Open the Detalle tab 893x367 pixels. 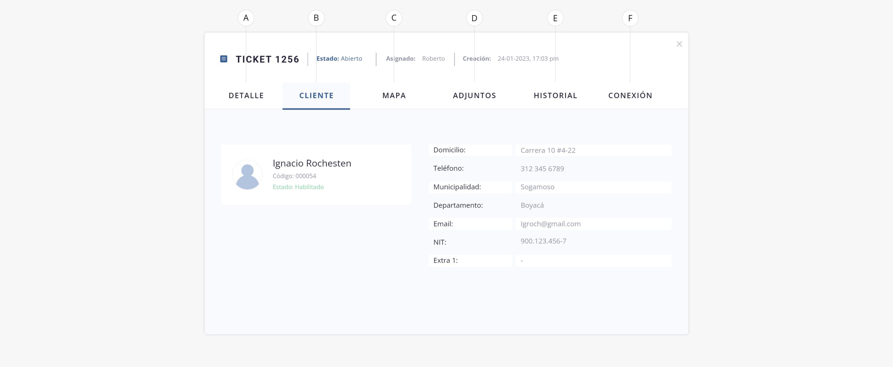[246, 96]
